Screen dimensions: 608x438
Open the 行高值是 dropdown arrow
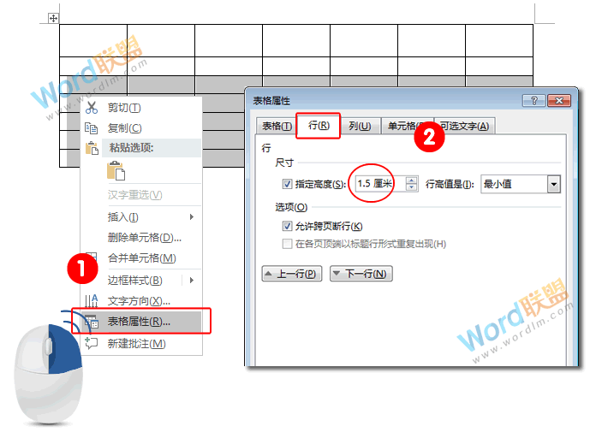pos(554,184)
